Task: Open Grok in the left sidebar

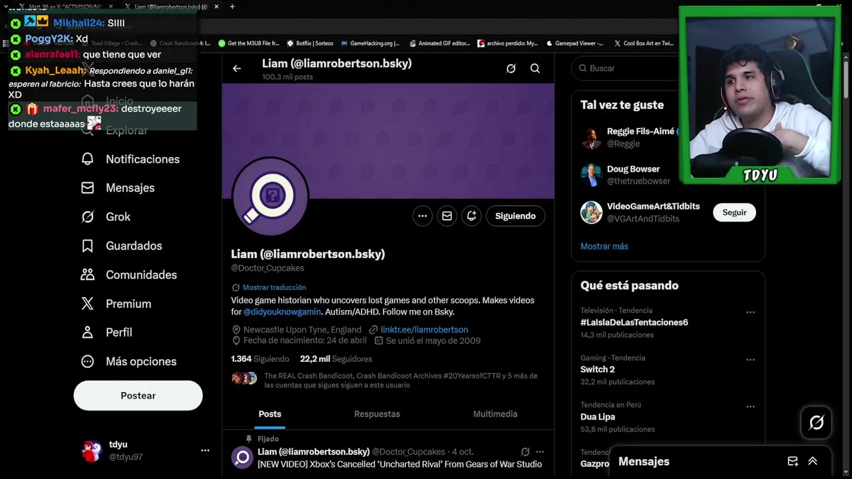Action: pyautogui.click(x=106, y=217)
